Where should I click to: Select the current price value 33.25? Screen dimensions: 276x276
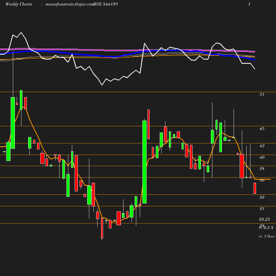point(264,219)
